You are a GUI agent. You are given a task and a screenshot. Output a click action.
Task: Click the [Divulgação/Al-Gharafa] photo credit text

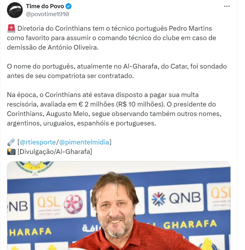pos(55,152)
